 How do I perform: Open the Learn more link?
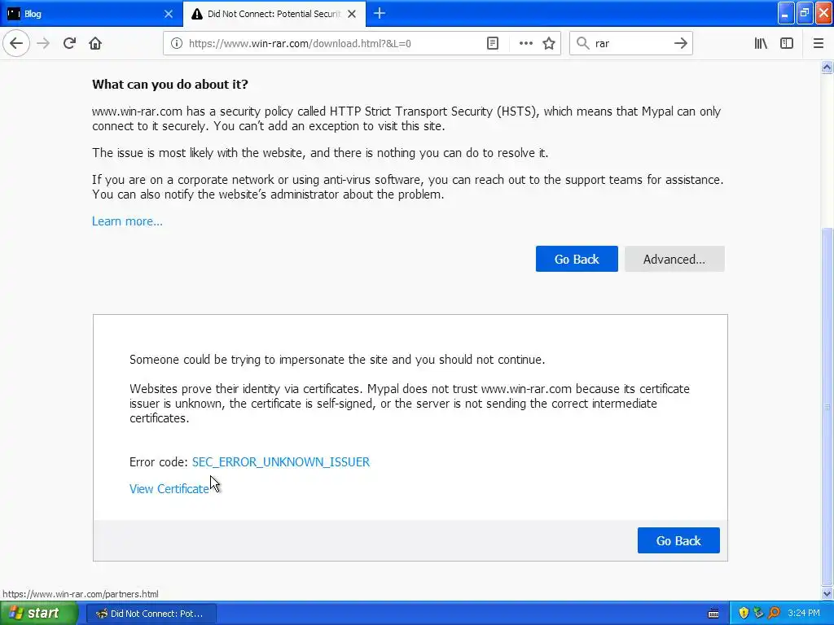coord(127,221)
